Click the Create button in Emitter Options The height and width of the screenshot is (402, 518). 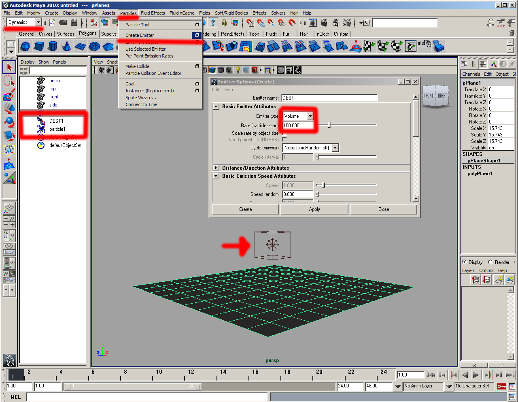click(x=245, y=209)
